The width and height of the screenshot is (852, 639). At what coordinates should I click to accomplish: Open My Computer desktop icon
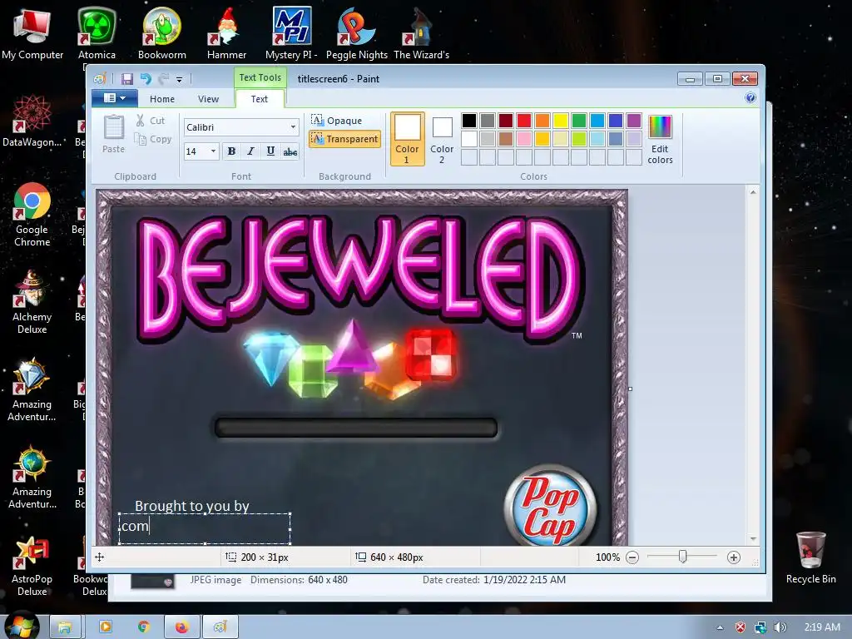pos(32,33)
